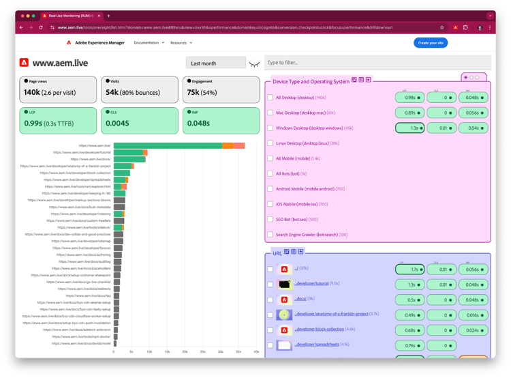Go back using the browser back arrow
Viewport: 511px width, 378px height.
pos(22,27)
